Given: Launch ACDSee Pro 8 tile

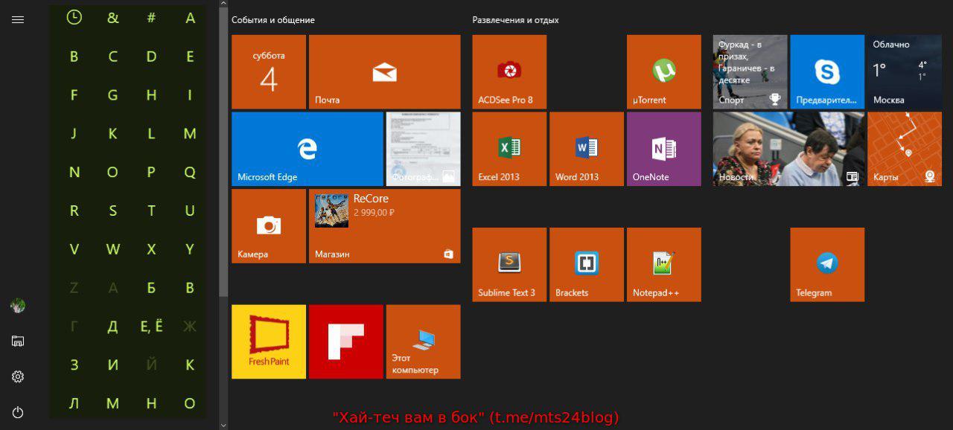Looking at the screenshot, I should point(509,71).
